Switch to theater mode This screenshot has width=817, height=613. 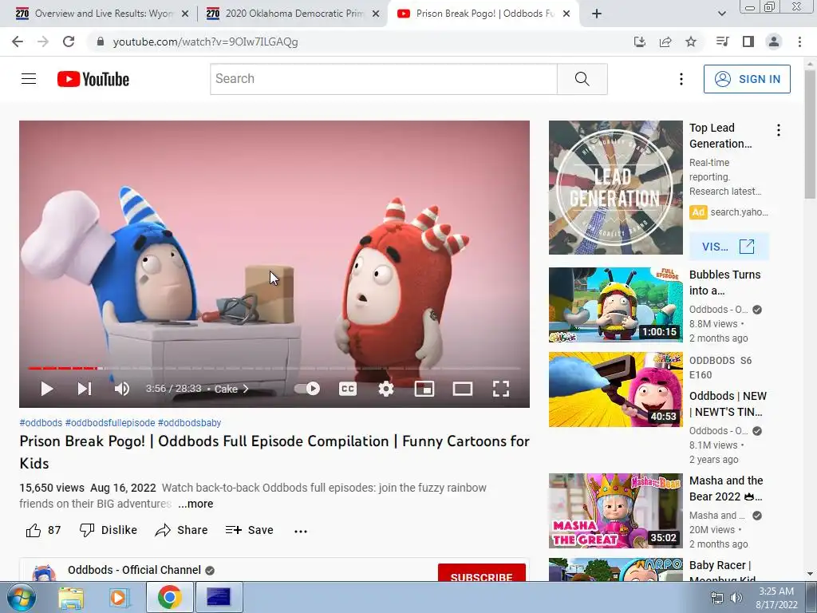pyautogui.click(x=463, y=389)
